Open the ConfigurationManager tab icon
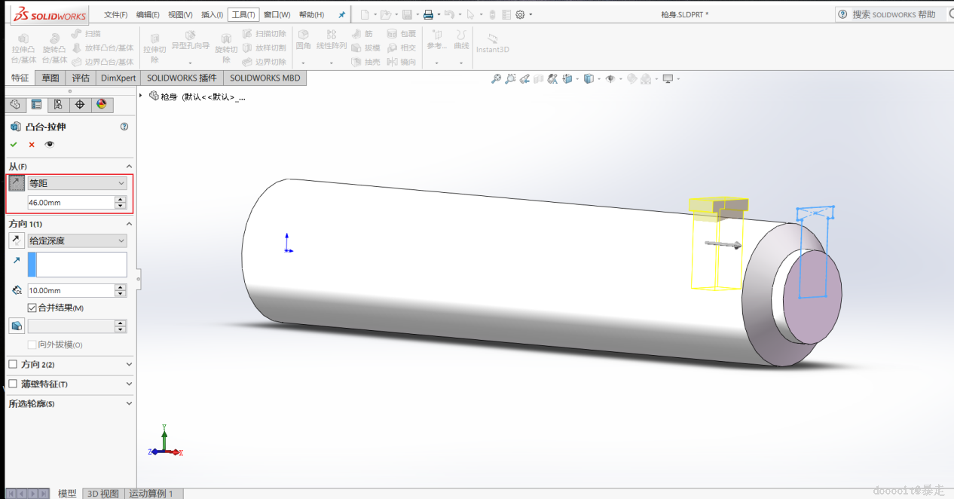The width and height of the screenshot is (954, 499). point(58,105)
